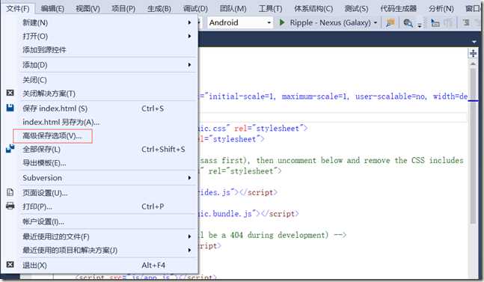This screenshot has height=282, width=484.
Task: Open the Android platform dropdown
Action: (240, 22)
